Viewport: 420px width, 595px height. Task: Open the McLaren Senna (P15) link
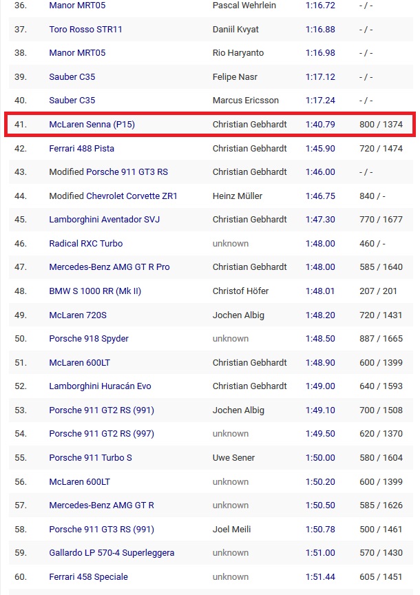click(x=92, y=125)
